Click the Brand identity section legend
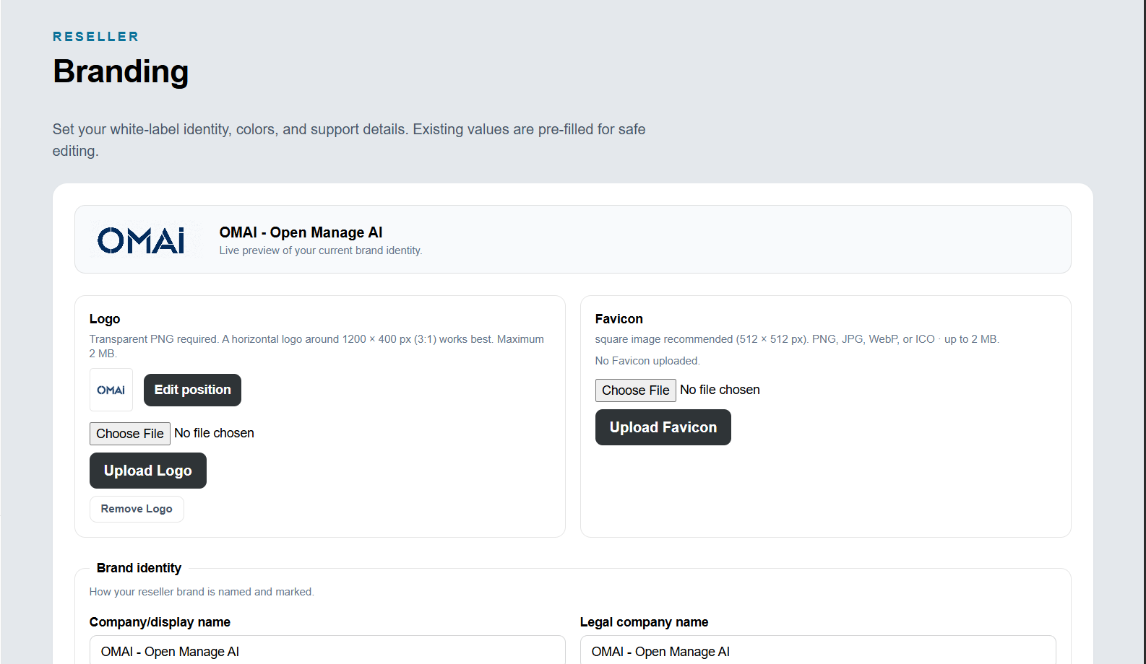This screenshot has width=1146, height=664. pos(139,568)
